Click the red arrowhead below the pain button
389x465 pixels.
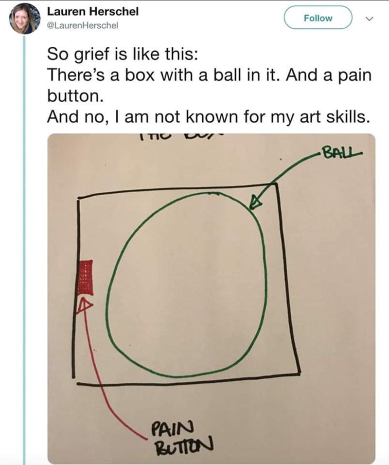[85, 304]
